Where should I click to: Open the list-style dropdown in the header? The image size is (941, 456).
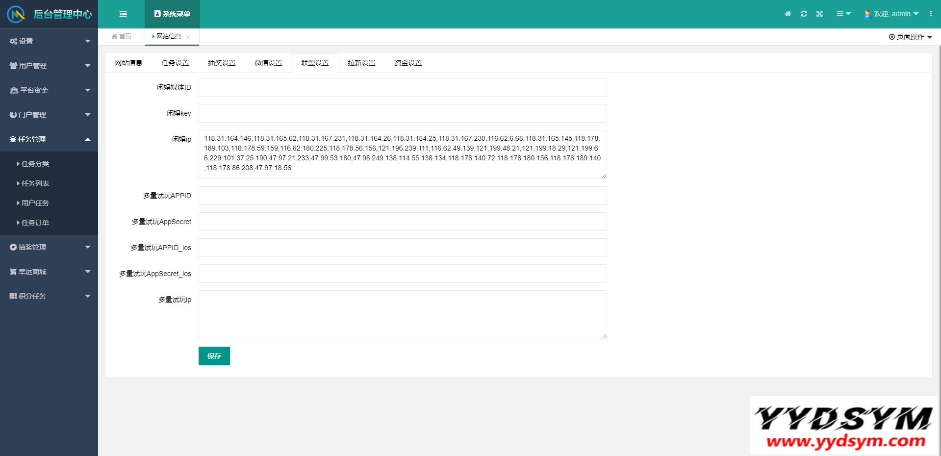(x=843, y=14)
